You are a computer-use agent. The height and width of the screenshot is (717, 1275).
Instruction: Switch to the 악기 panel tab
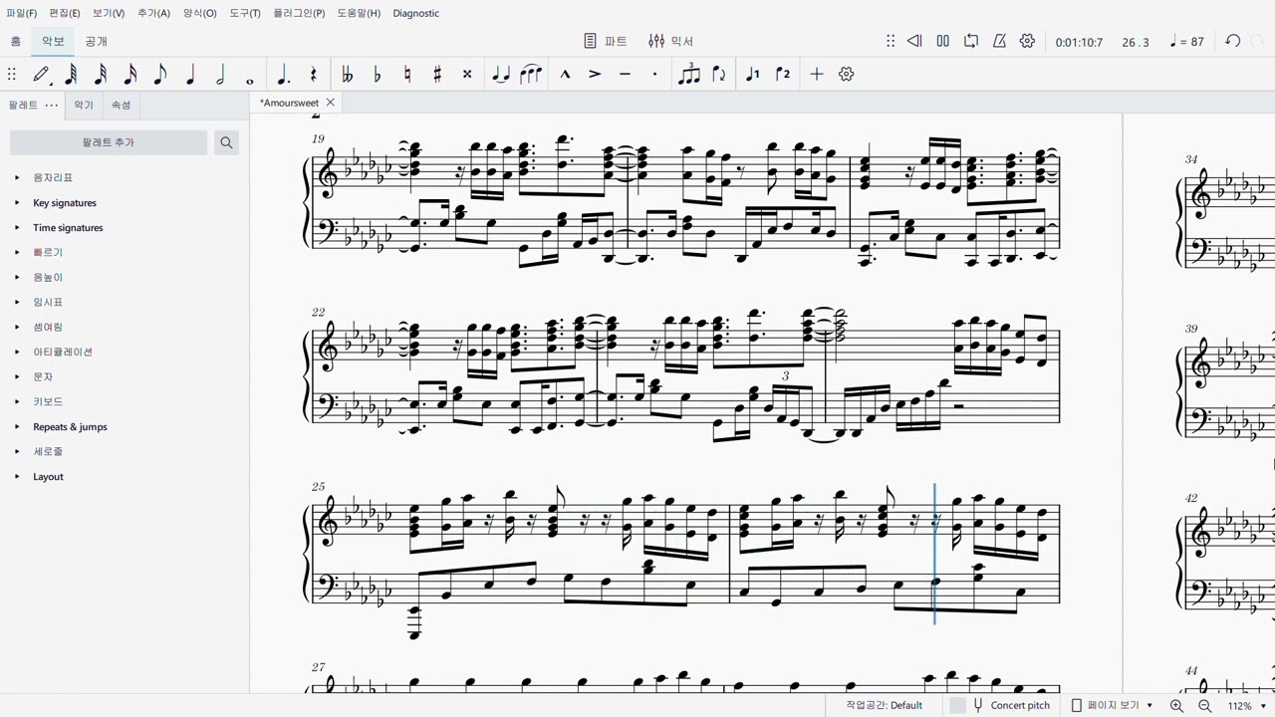pos(84,105)
